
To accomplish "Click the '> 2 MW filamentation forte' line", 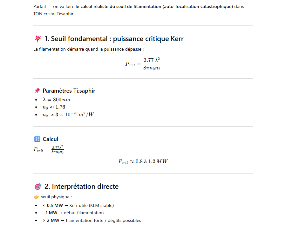I will pos(92,220).
